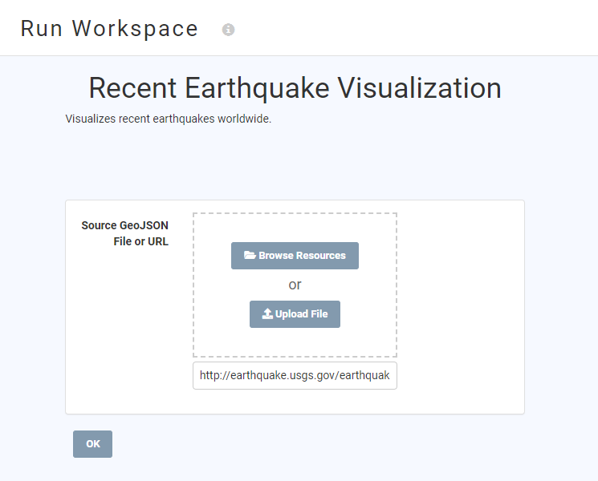Viewport: 598px width, 481px height.
Task: Click the 'Visualizes recent earthquakes worldwide' description
Action: tap(169, 119)
